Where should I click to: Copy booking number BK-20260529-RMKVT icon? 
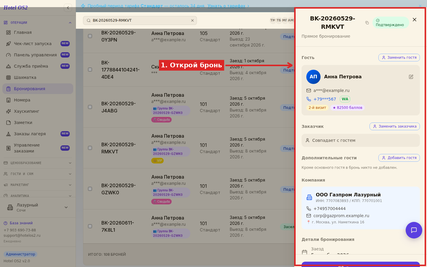click(367, 23)
